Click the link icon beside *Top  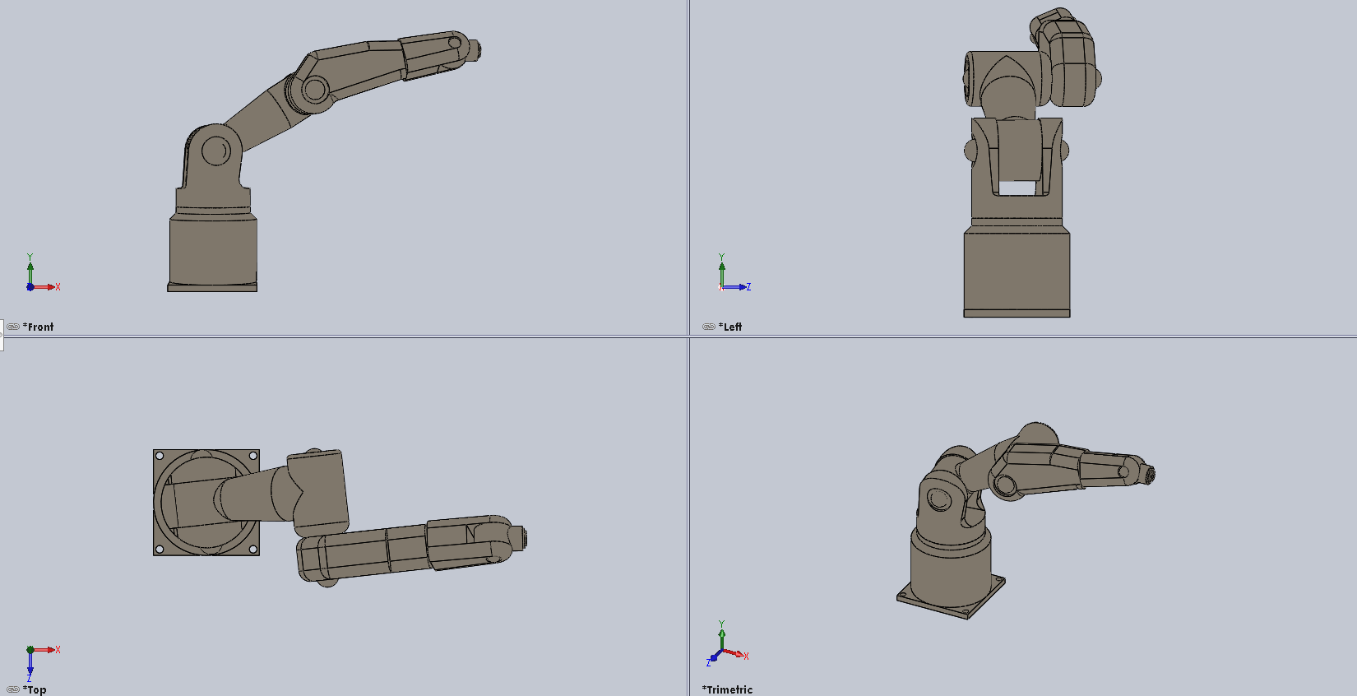click(x=13, y=689)
